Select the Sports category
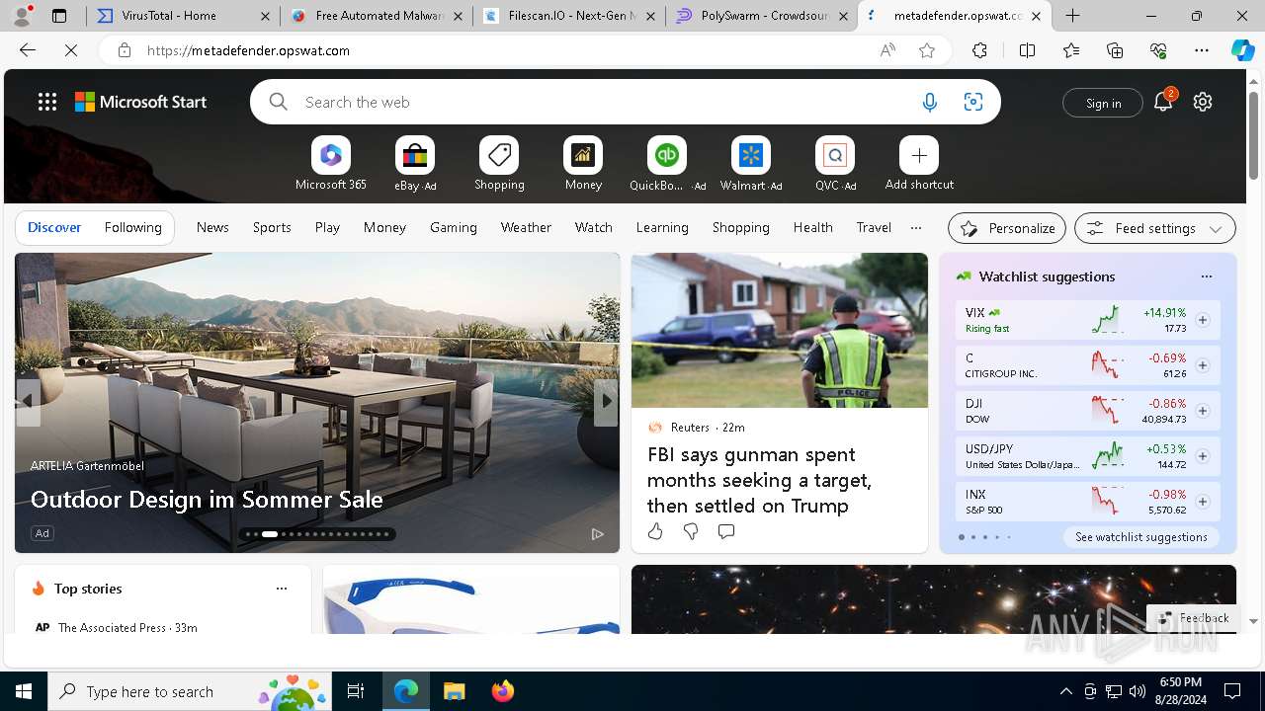 [272, 227]
